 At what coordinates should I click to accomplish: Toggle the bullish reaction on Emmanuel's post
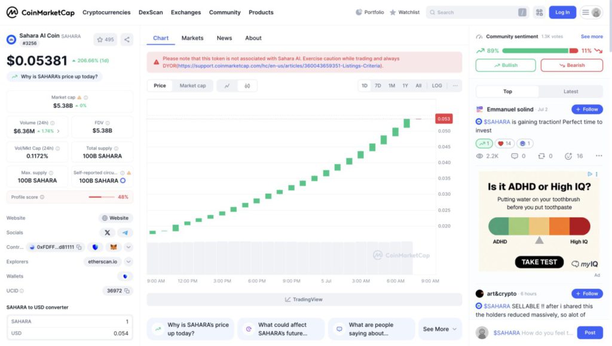(x=484, y=143)
